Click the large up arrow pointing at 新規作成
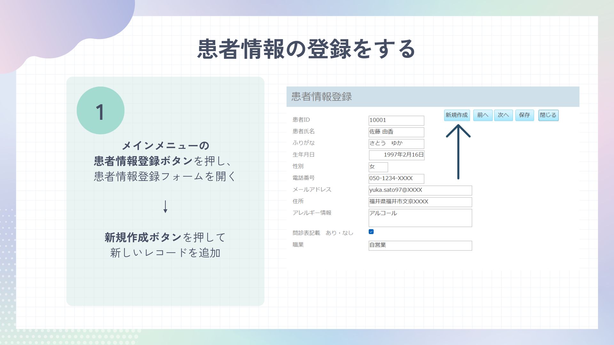The width and height of the screenshot is (614, 345). coord(458,152)
